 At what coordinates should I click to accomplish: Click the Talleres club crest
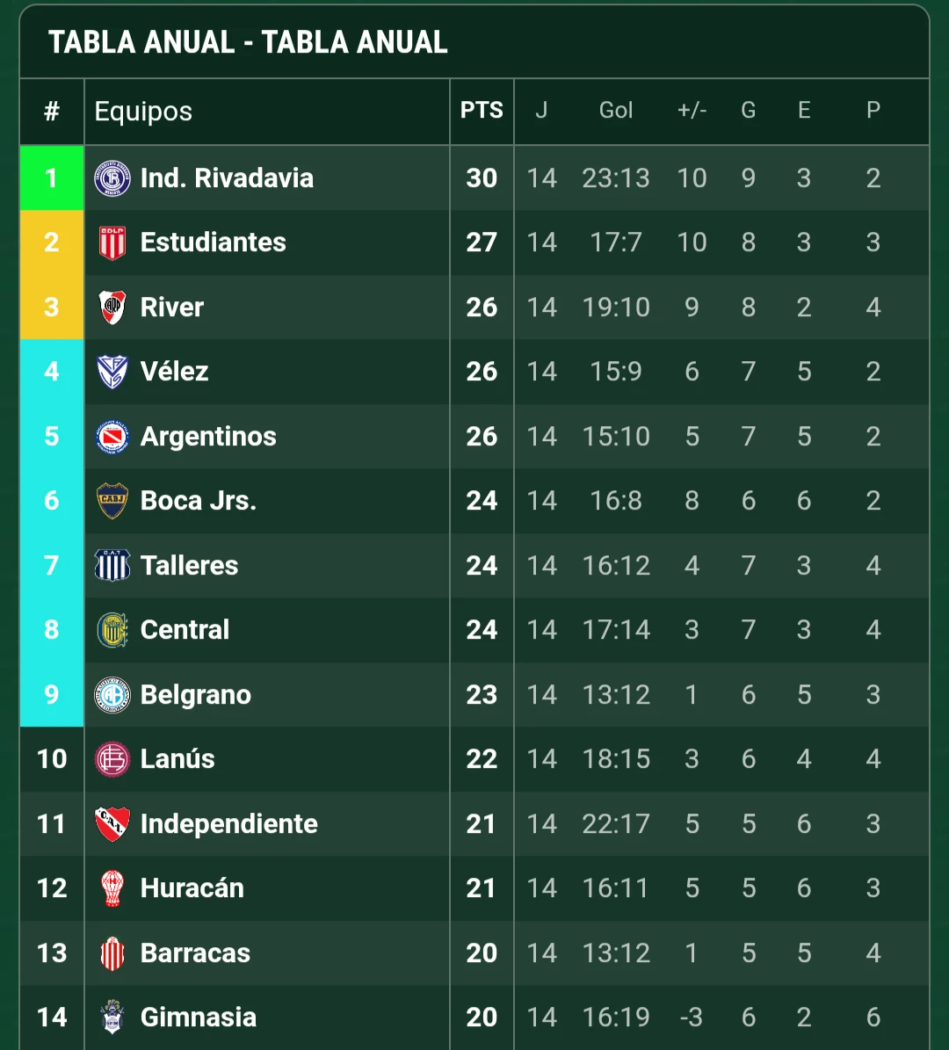click(111, 565)
